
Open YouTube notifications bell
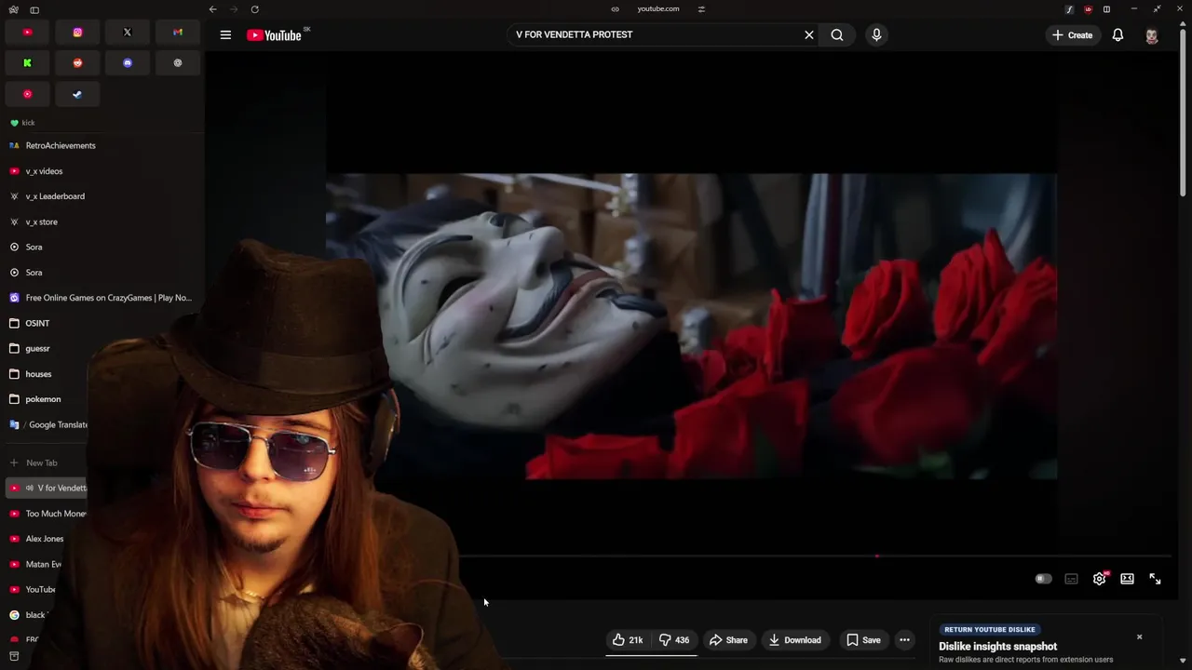point(1117,35)
